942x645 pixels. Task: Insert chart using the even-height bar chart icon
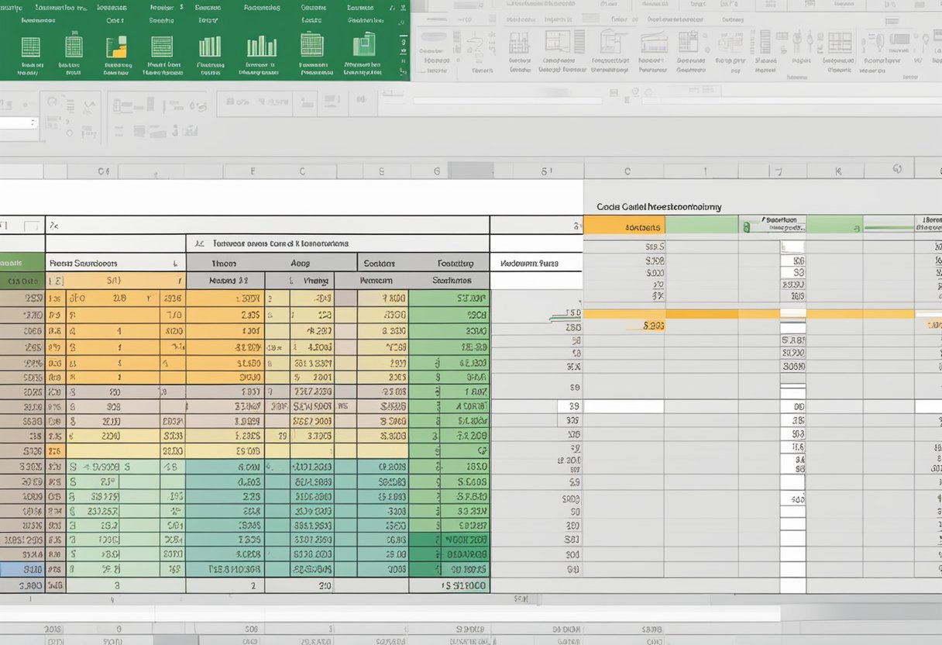coord(209,47)
